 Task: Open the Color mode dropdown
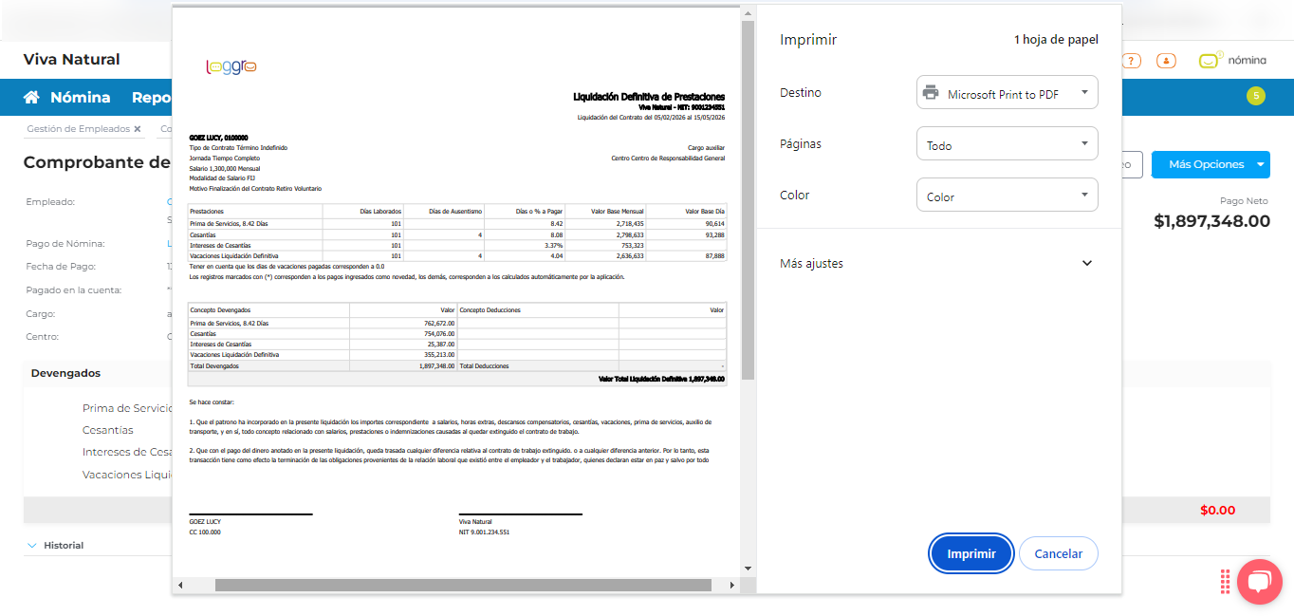point(1007,196)
